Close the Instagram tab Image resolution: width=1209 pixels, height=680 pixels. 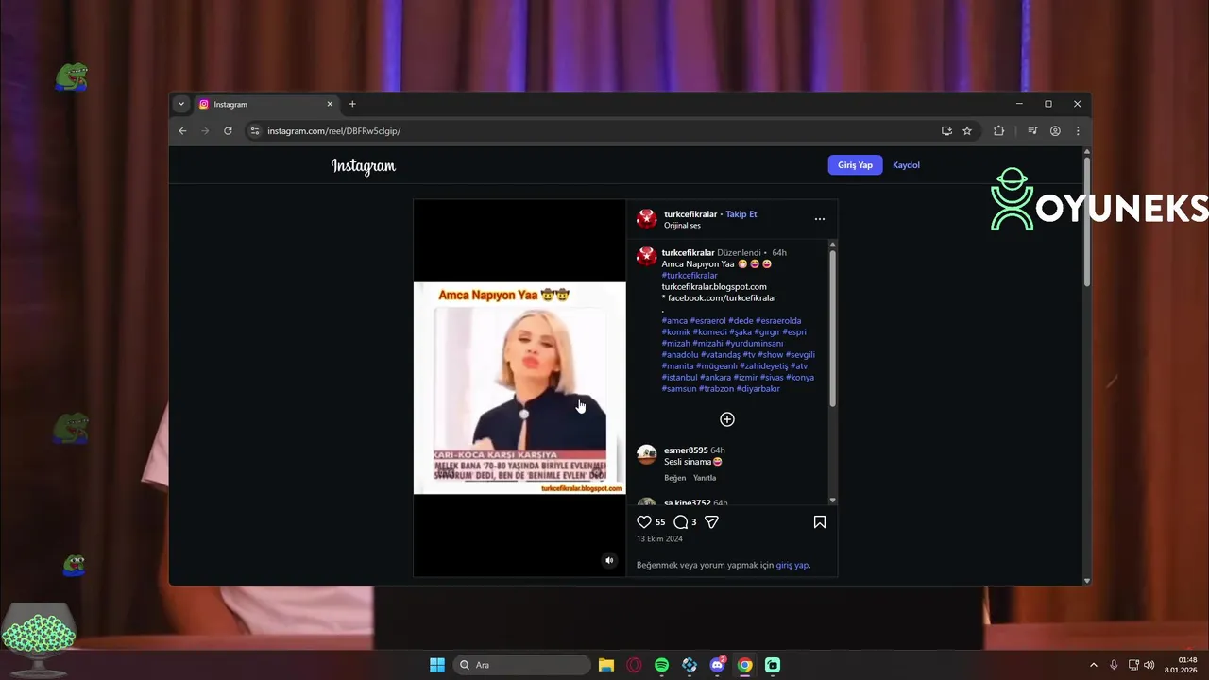[330, 104]
